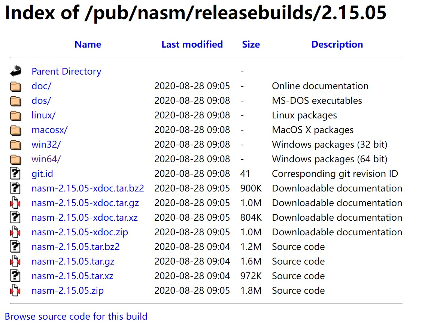Click the 804K size value

pos(251,218)
